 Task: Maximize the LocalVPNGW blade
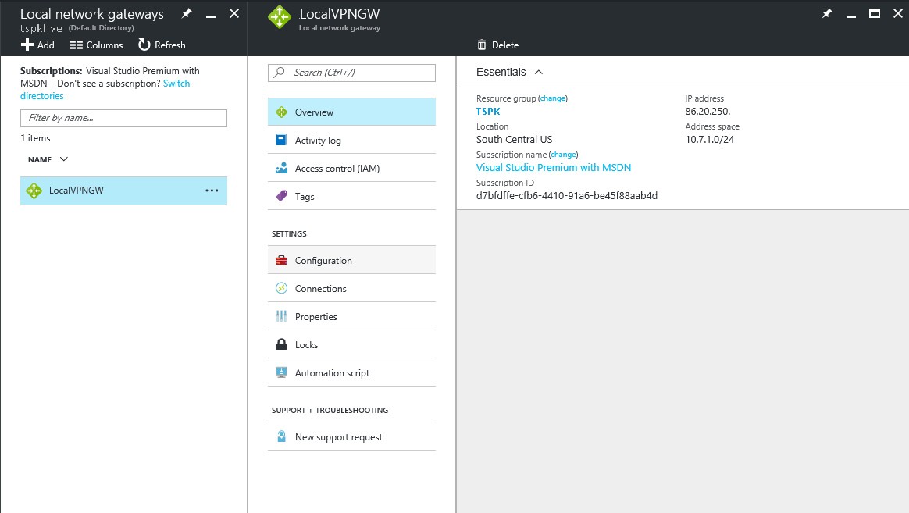pyautogui.click(x=874, y=13)
